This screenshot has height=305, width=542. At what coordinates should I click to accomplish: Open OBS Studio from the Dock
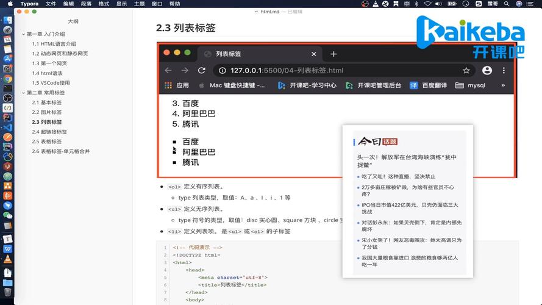pos(7,98)
